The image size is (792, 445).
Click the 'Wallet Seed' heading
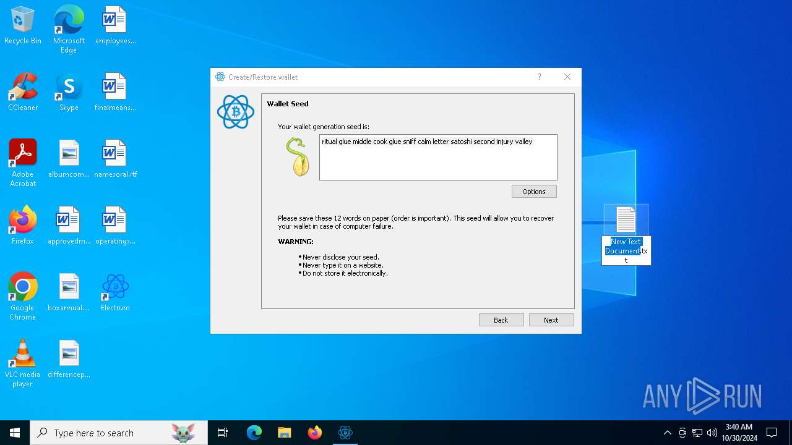[x=288, y=104]
